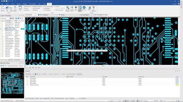Click the Delete area button

click(44, 74)
